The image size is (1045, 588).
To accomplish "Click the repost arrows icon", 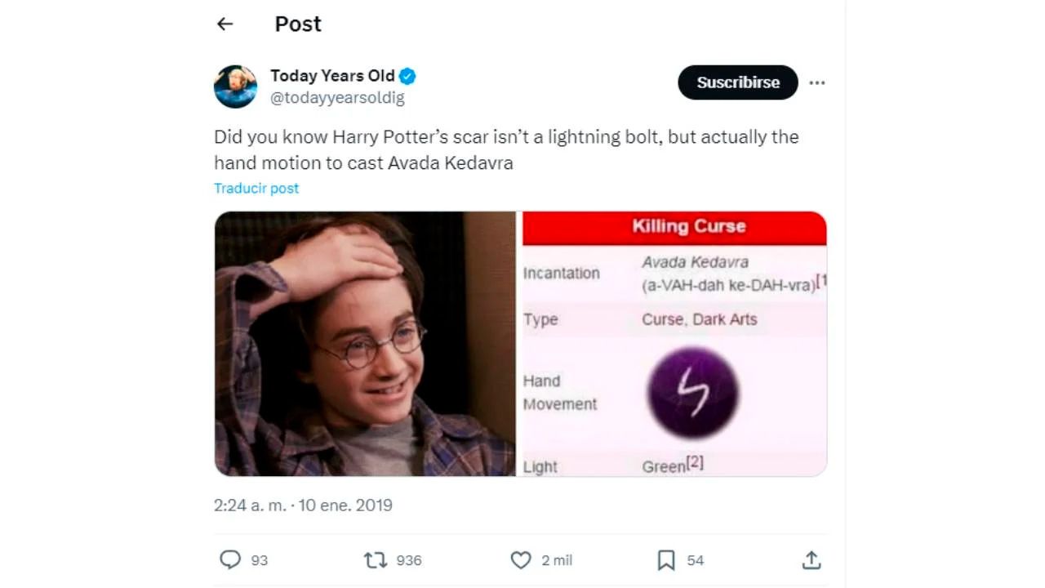I will [x=375, y=560].
